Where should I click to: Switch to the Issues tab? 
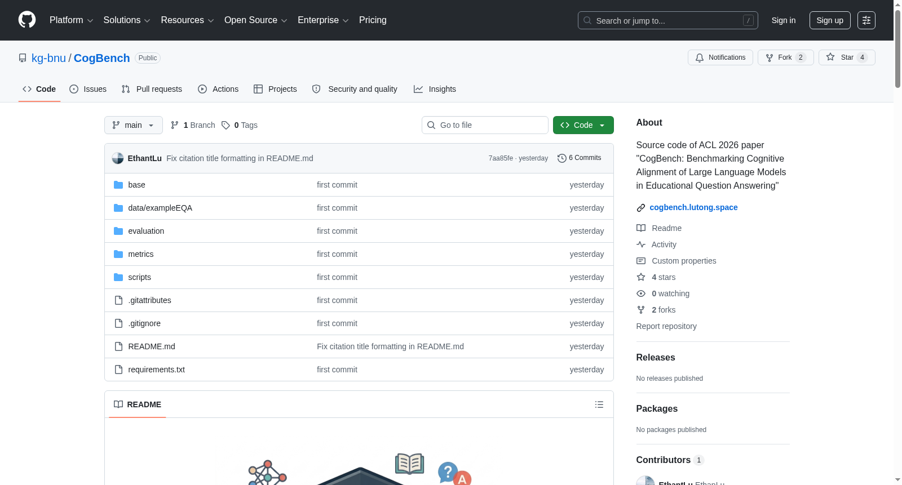click(88, 89)
